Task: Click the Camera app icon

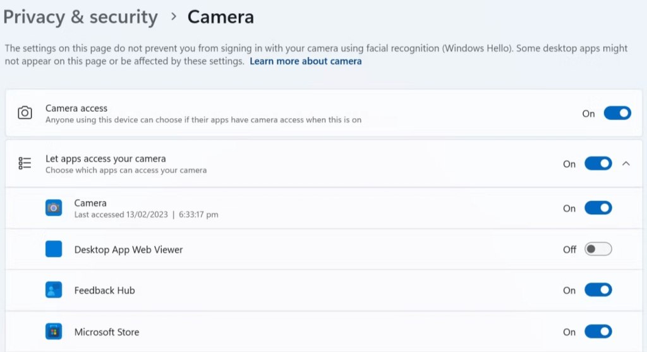Action: point(54,208)
